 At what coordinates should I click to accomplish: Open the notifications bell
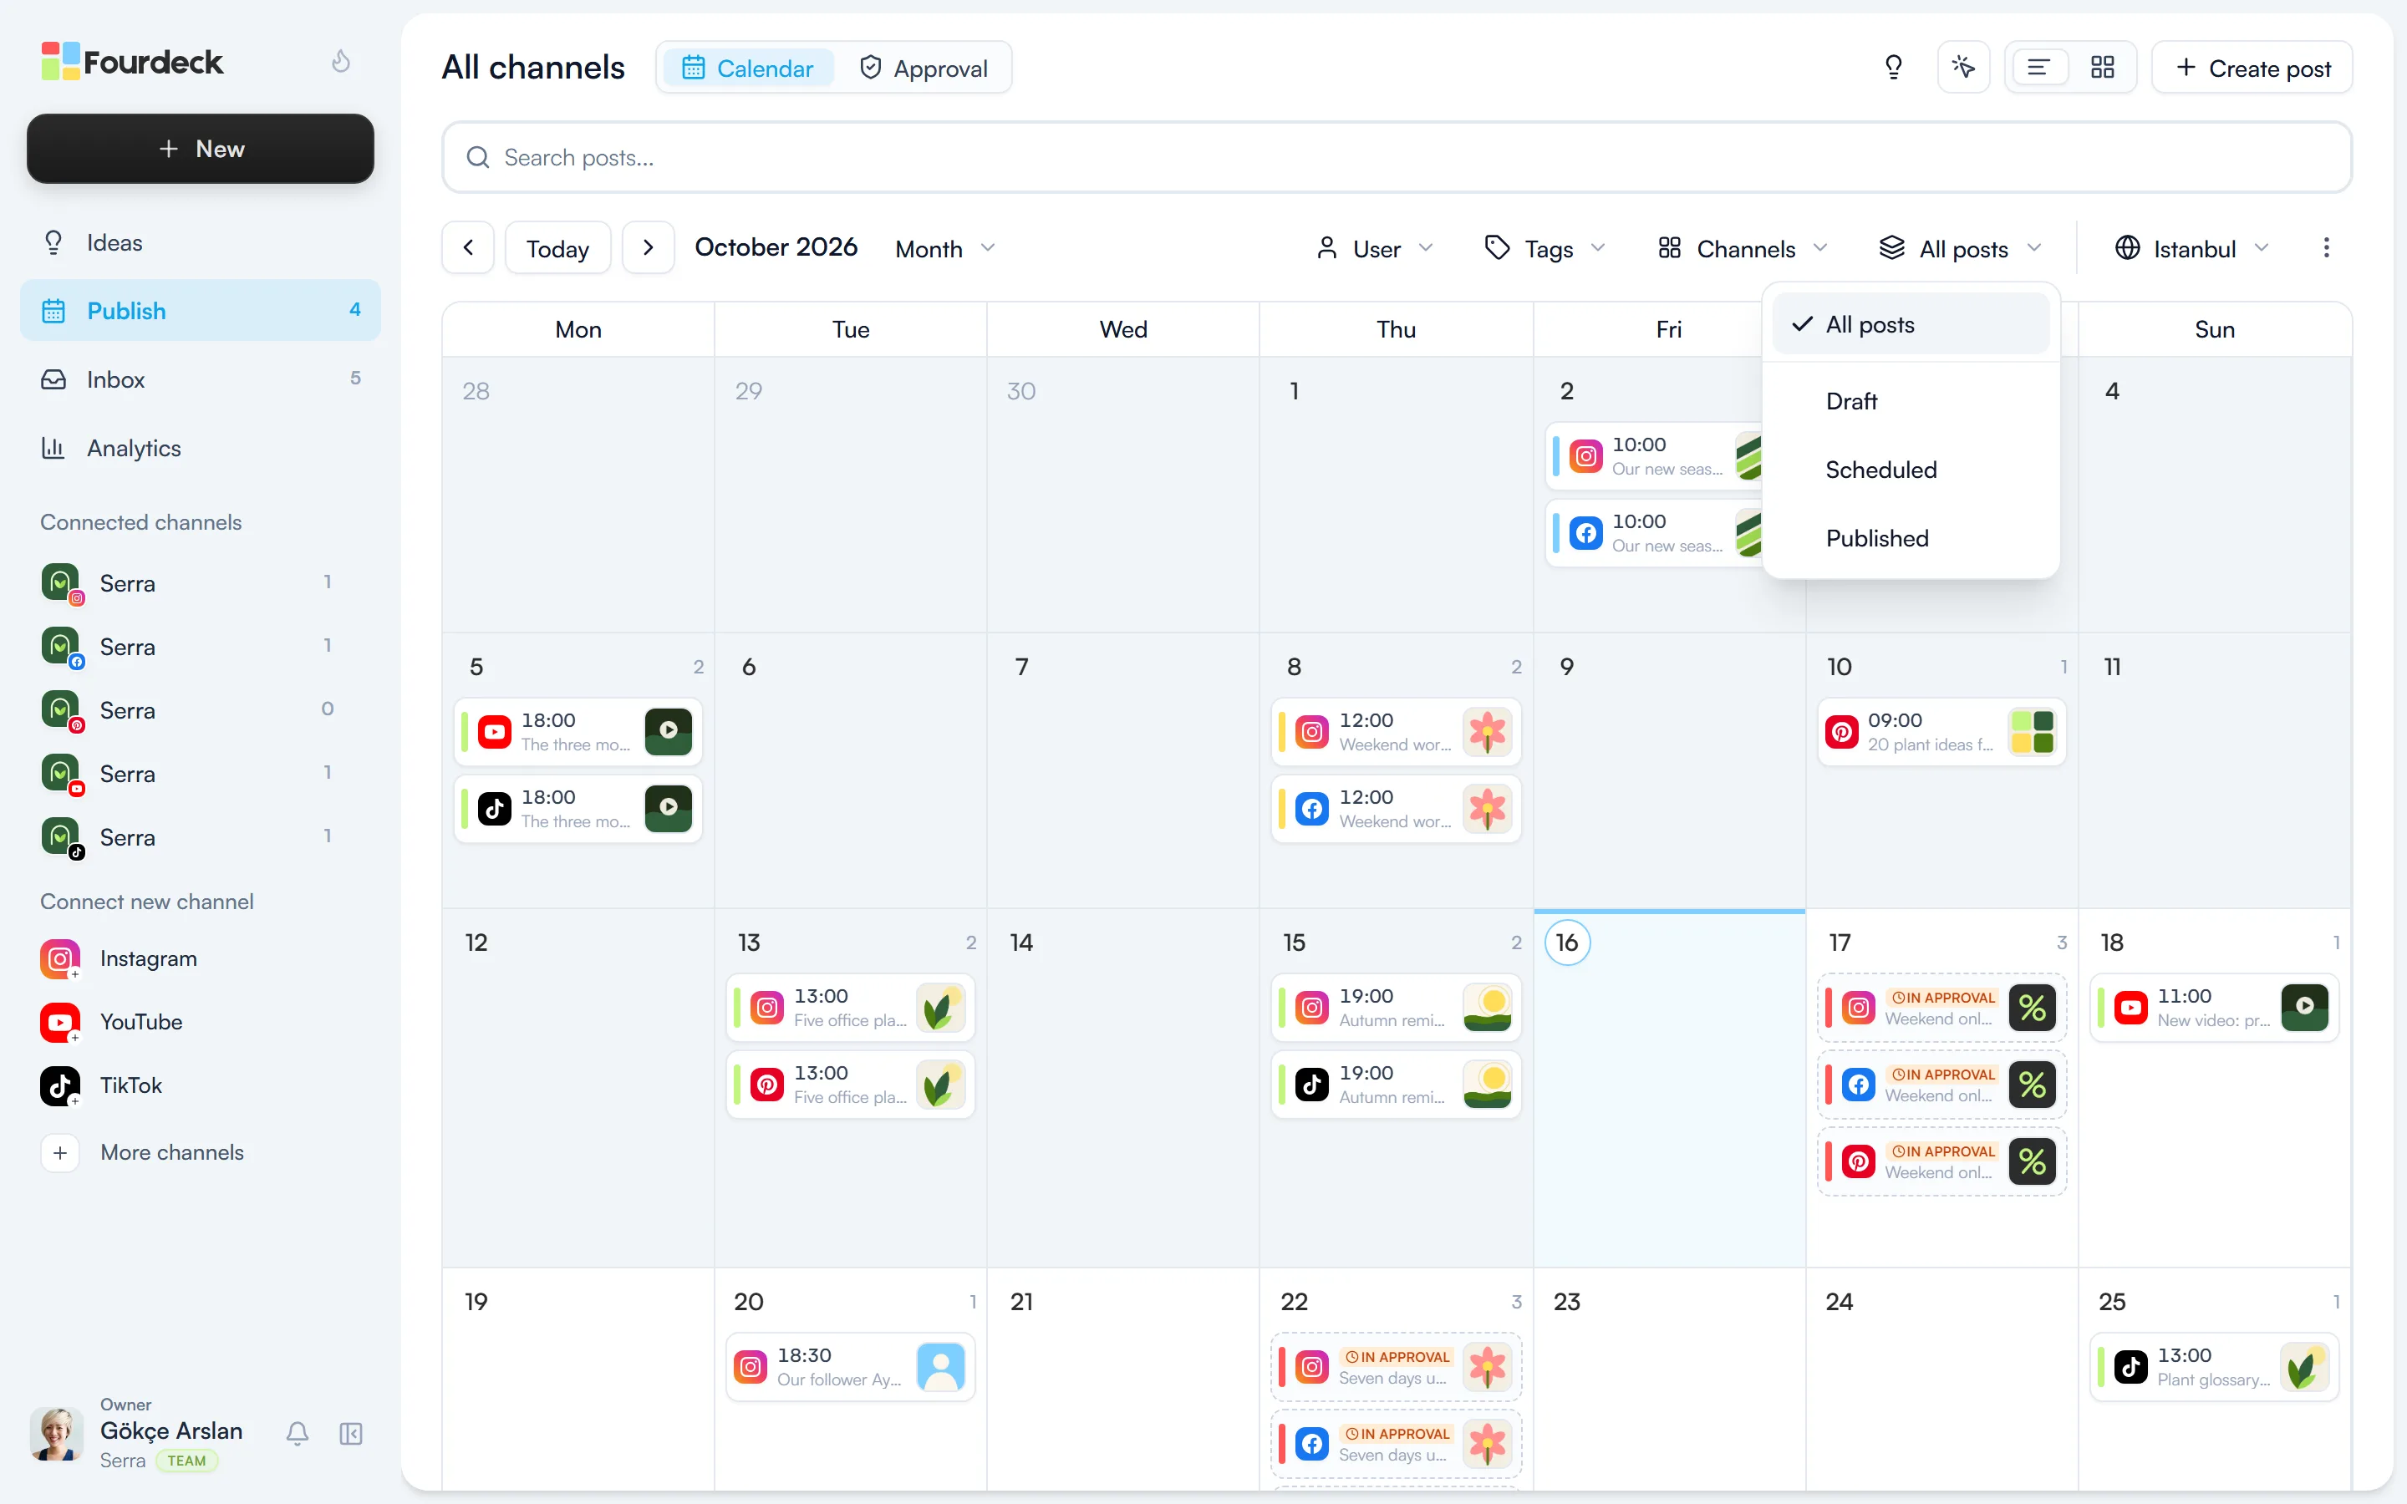click(298, 1433)
